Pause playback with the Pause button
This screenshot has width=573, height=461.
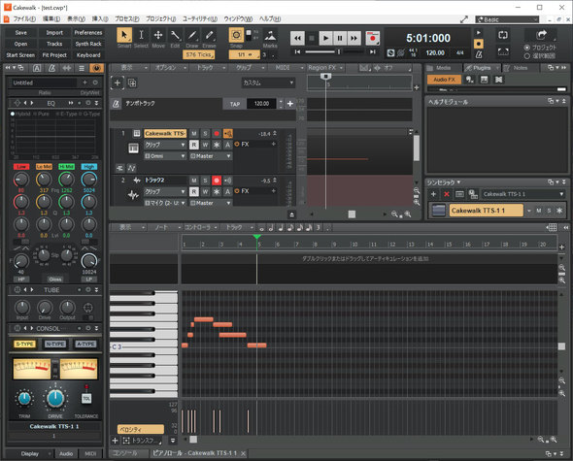pos(340,38)
